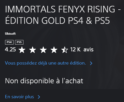Click the Ubisoft publisher name

(10, 34)
